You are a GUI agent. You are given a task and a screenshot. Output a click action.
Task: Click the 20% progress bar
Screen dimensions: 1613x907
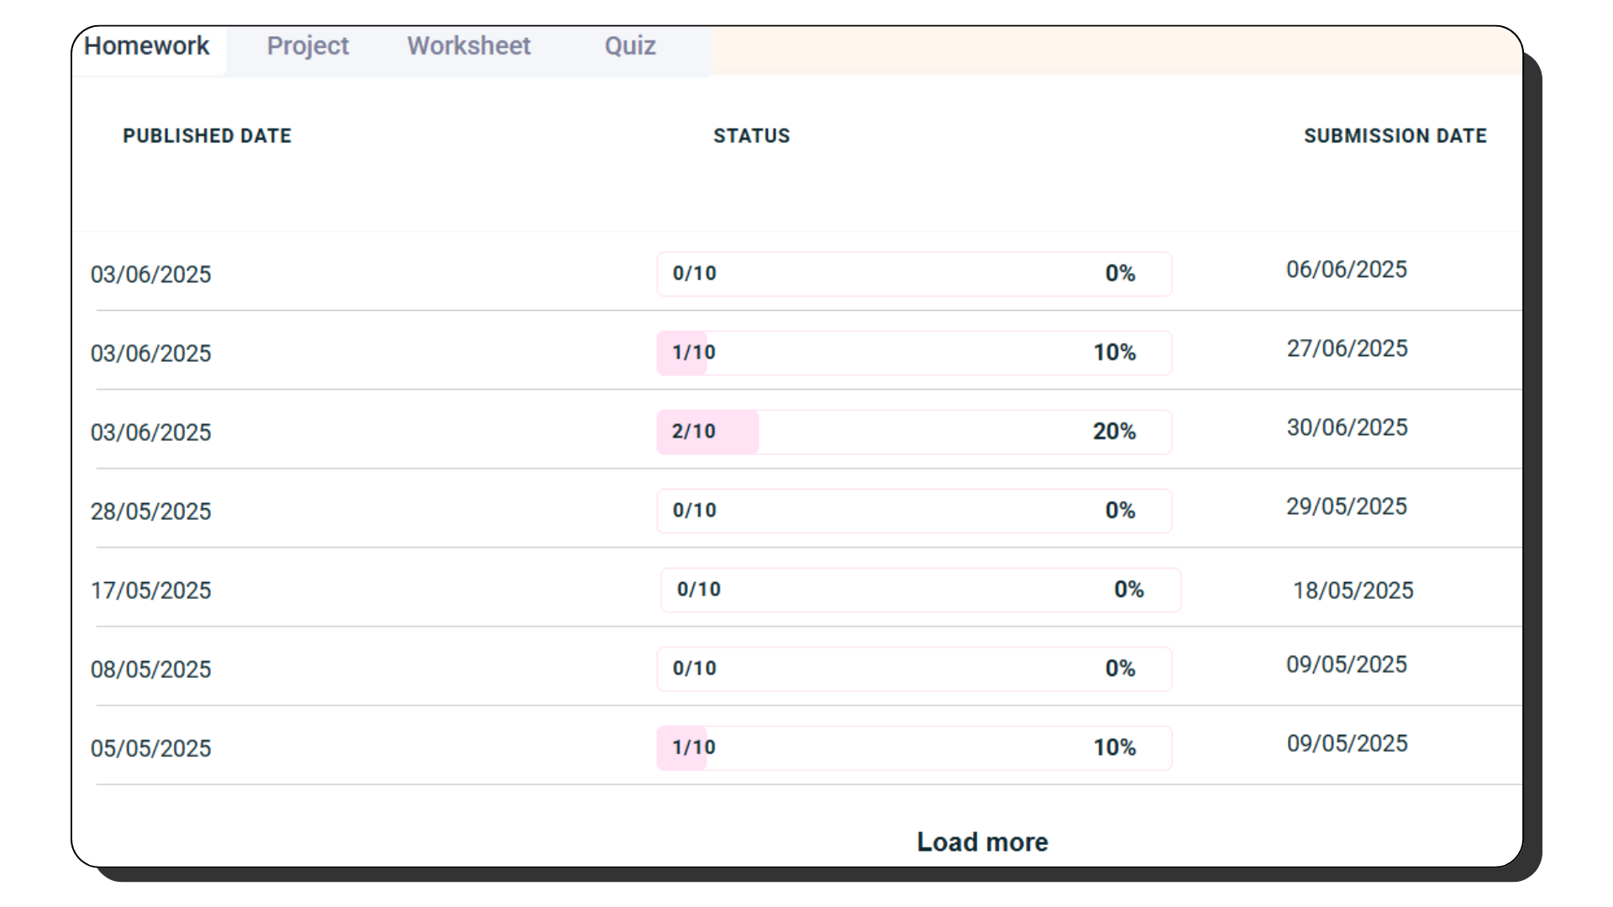pos(914,432)
